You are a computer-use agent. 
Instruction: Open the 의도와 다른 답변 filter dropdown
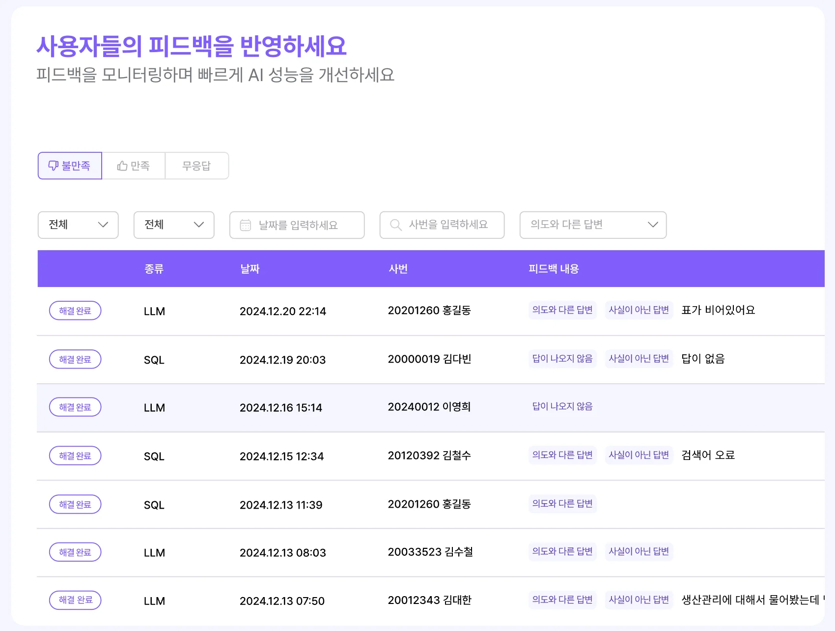[x=592, y=225]
